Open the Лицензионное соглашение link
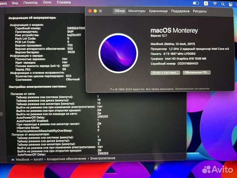The image size is (237, 178). pyautogui.click(x=192, y=89)
